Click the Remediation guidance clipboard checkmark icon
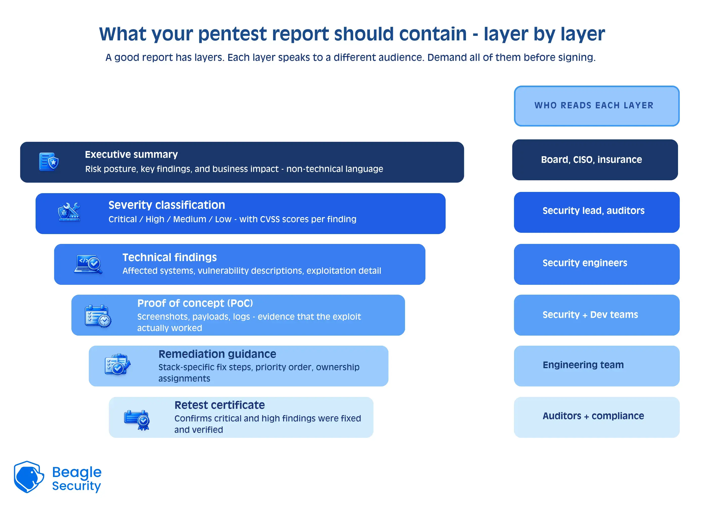The image size is (704, 505). tap(117, 364)
